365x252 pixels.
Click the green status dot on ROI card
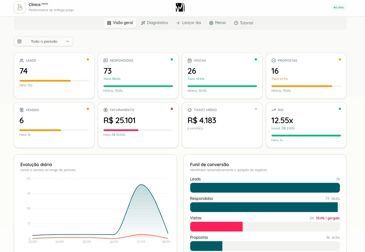tap(340, 109)
